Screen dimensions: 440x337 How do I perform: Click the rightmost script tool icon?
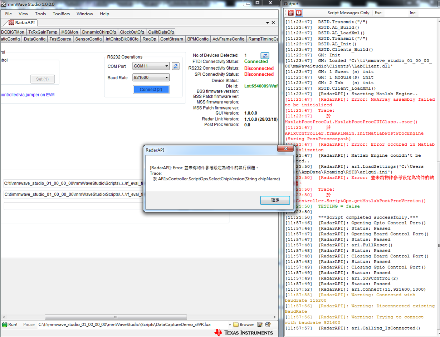(268, 325)
